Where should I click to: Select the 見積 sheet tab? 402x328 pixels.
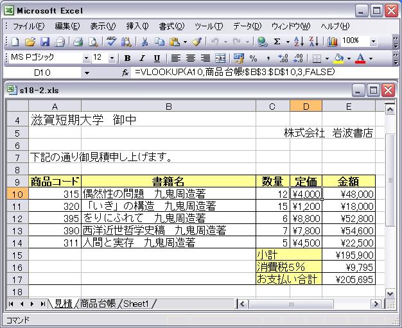tap(64, 304)
